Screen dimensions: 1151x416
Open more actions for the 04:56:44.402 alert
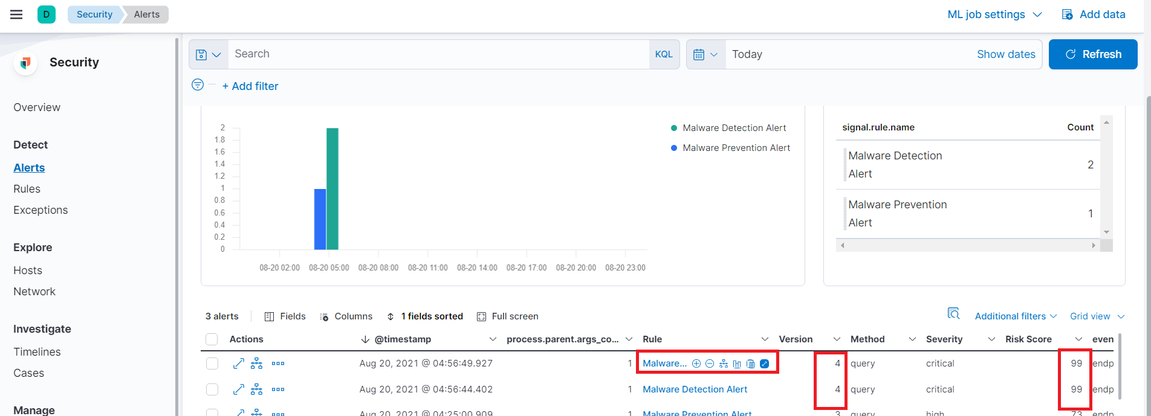[278, 389]
